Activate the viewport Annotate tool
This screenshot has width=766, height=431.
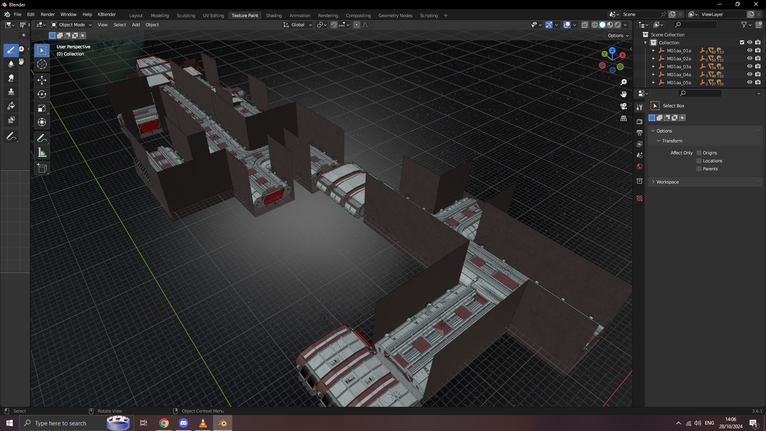tap(42, 138)
